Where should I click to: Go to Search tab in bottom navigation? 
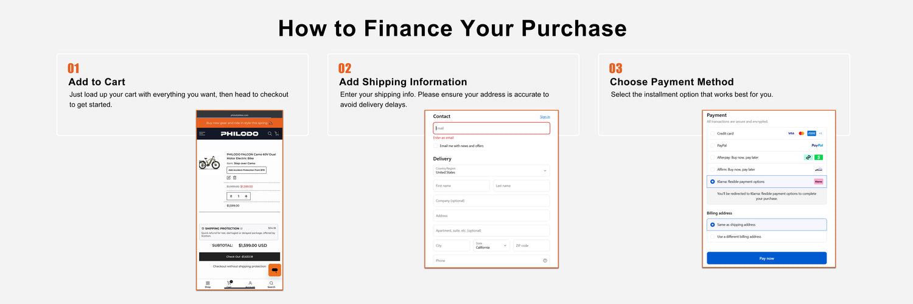click(x=271, y=284)
